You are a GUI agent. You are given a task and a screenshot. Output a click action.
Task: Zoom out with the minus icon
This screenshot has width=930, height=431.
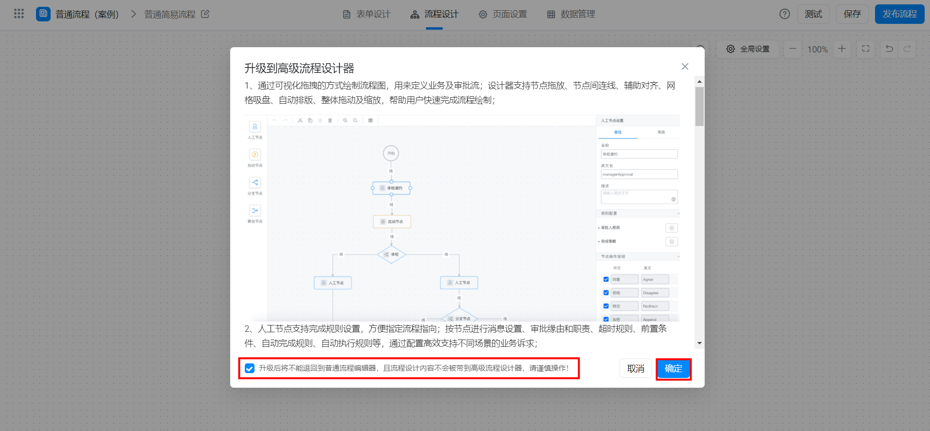793,49
